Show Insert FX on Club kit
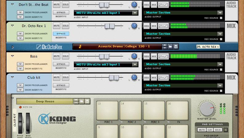Image resolution: width=244 pixels, height=138 pixels. [20, 90]
